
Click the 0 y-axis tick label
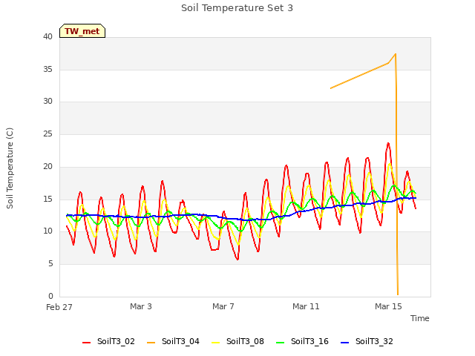tap(50, 296)
